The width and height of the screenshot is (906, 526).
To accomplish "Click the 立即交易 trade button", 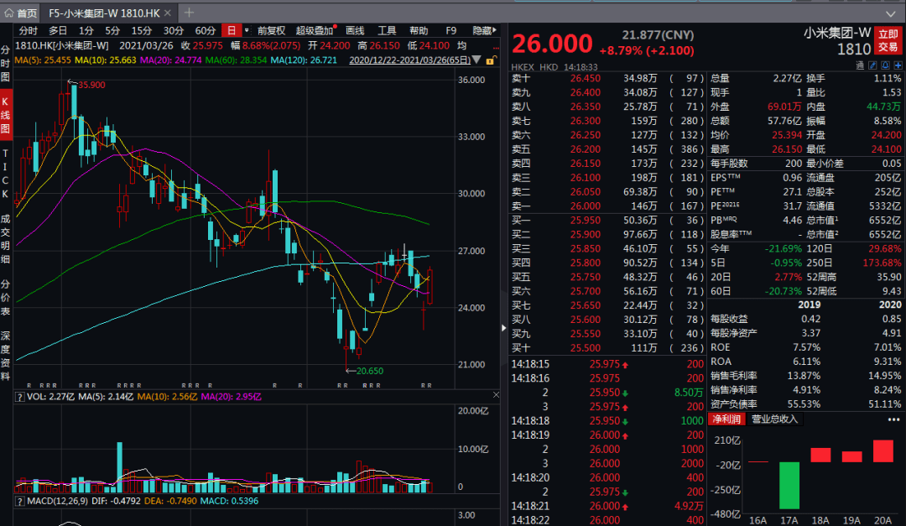I will [x=888, y=40].
